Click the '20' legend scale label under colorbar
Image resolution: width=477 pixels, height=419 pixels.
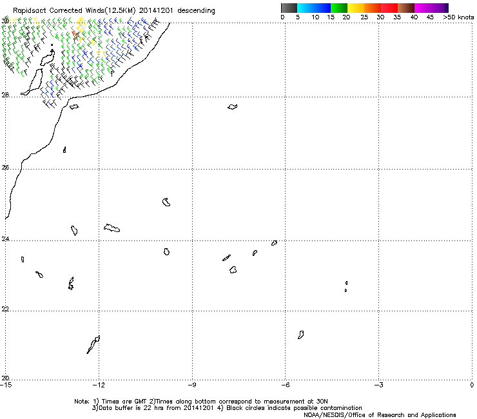coord(346,17)
